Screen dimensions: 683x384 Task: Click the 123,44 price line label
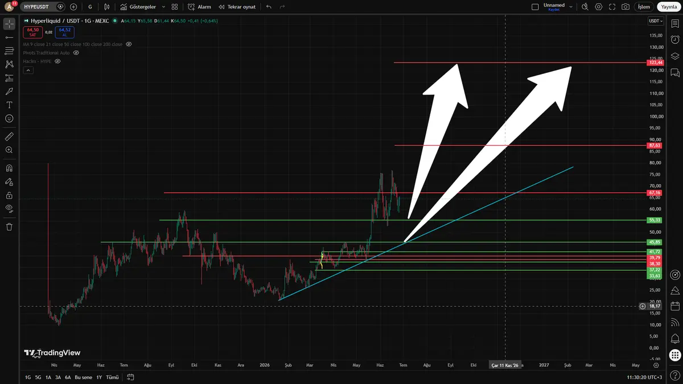coord(655,63)
